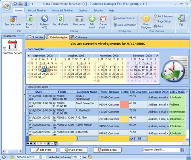Click the Edit Event button

point(44,150)
